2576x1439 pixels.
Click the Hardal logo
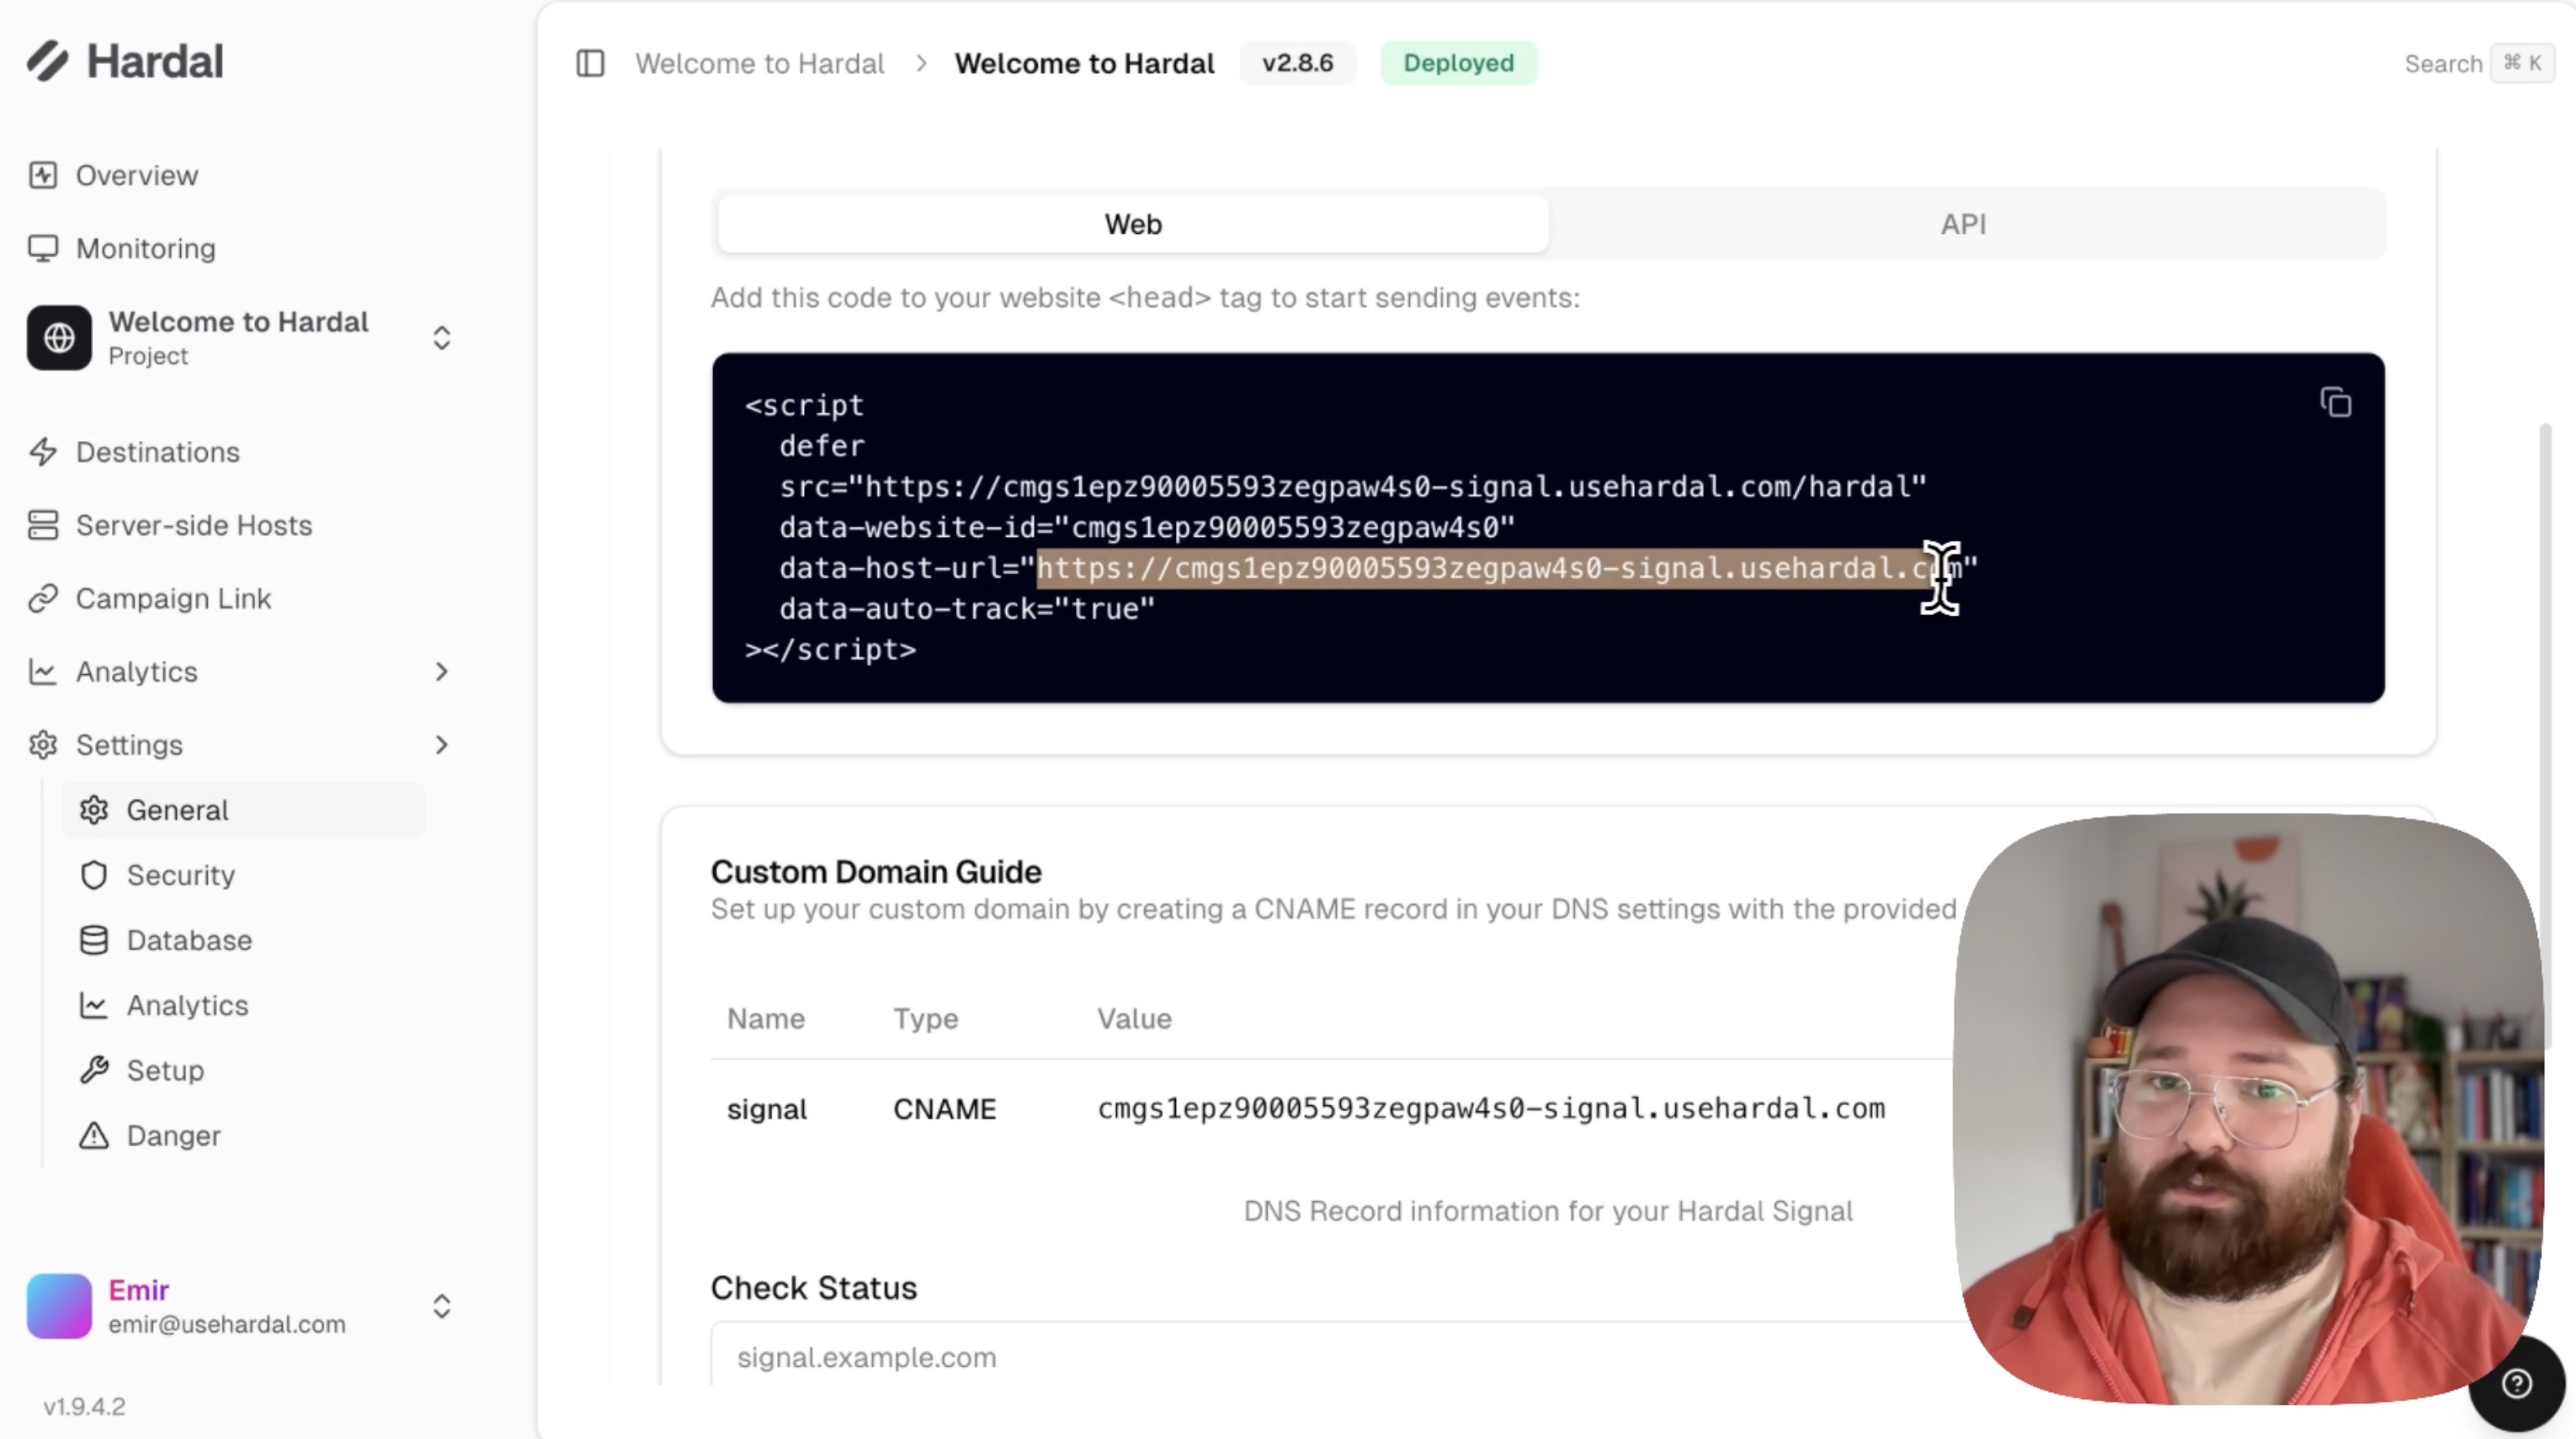(x=125, y=61)
